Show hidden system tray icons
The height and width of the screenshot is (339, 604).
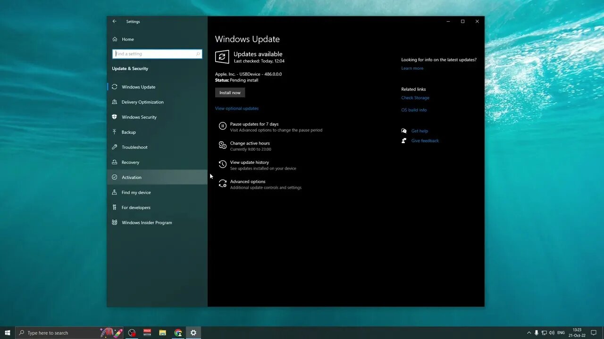(x=529, y=333)
